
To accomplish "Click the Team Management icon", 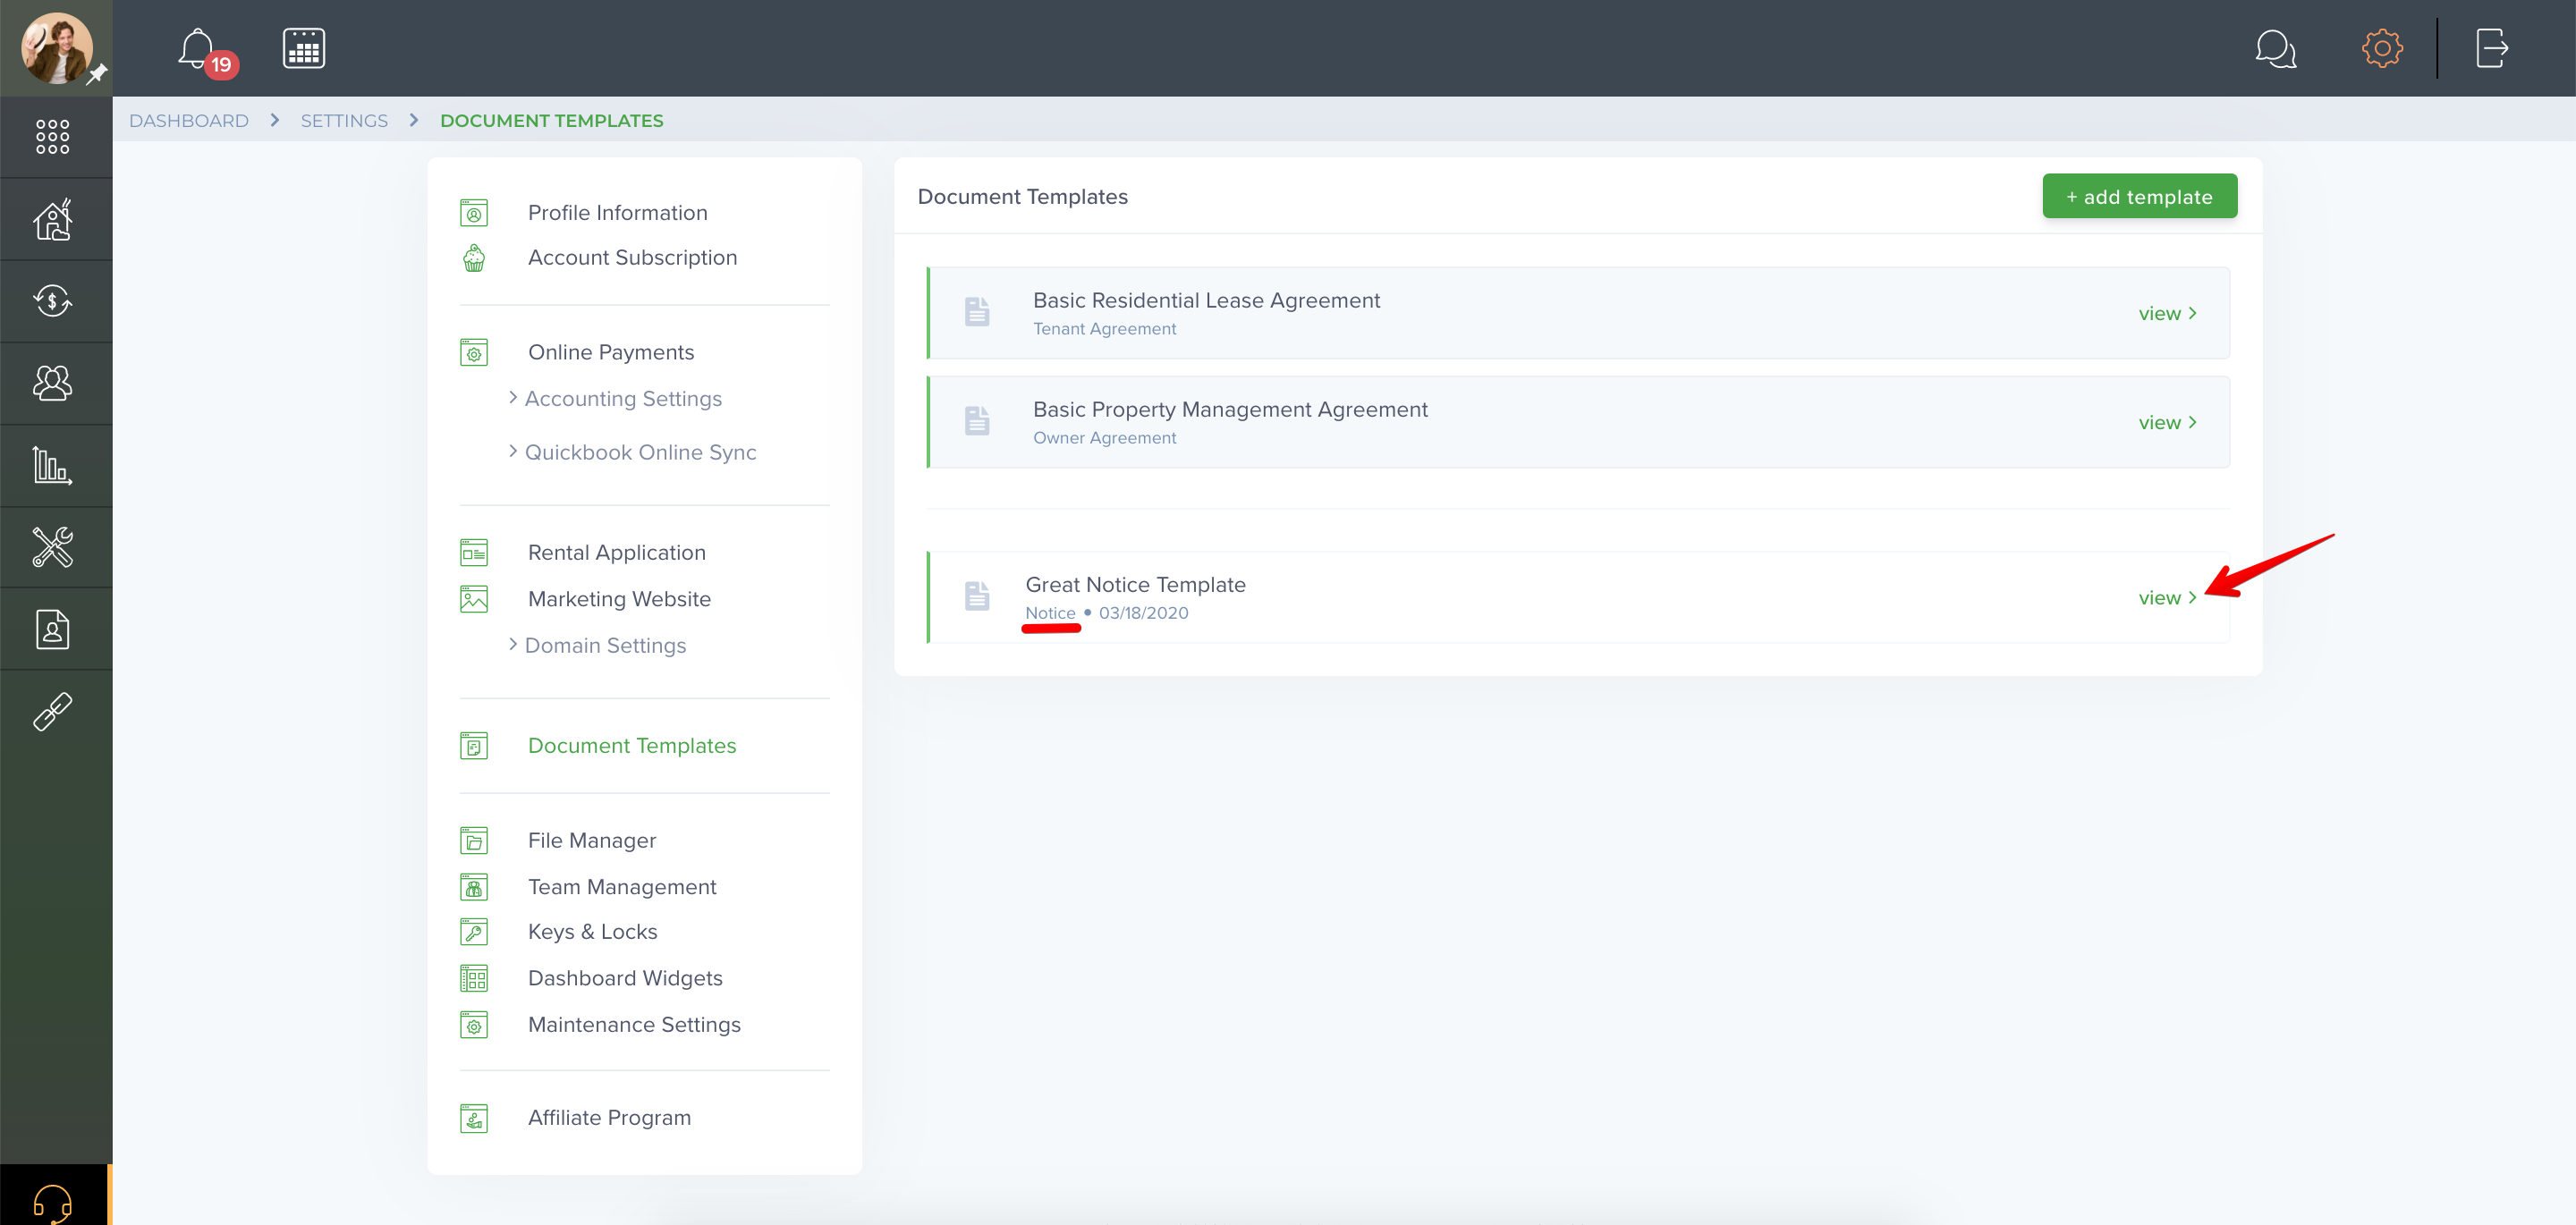I will 474,887.
